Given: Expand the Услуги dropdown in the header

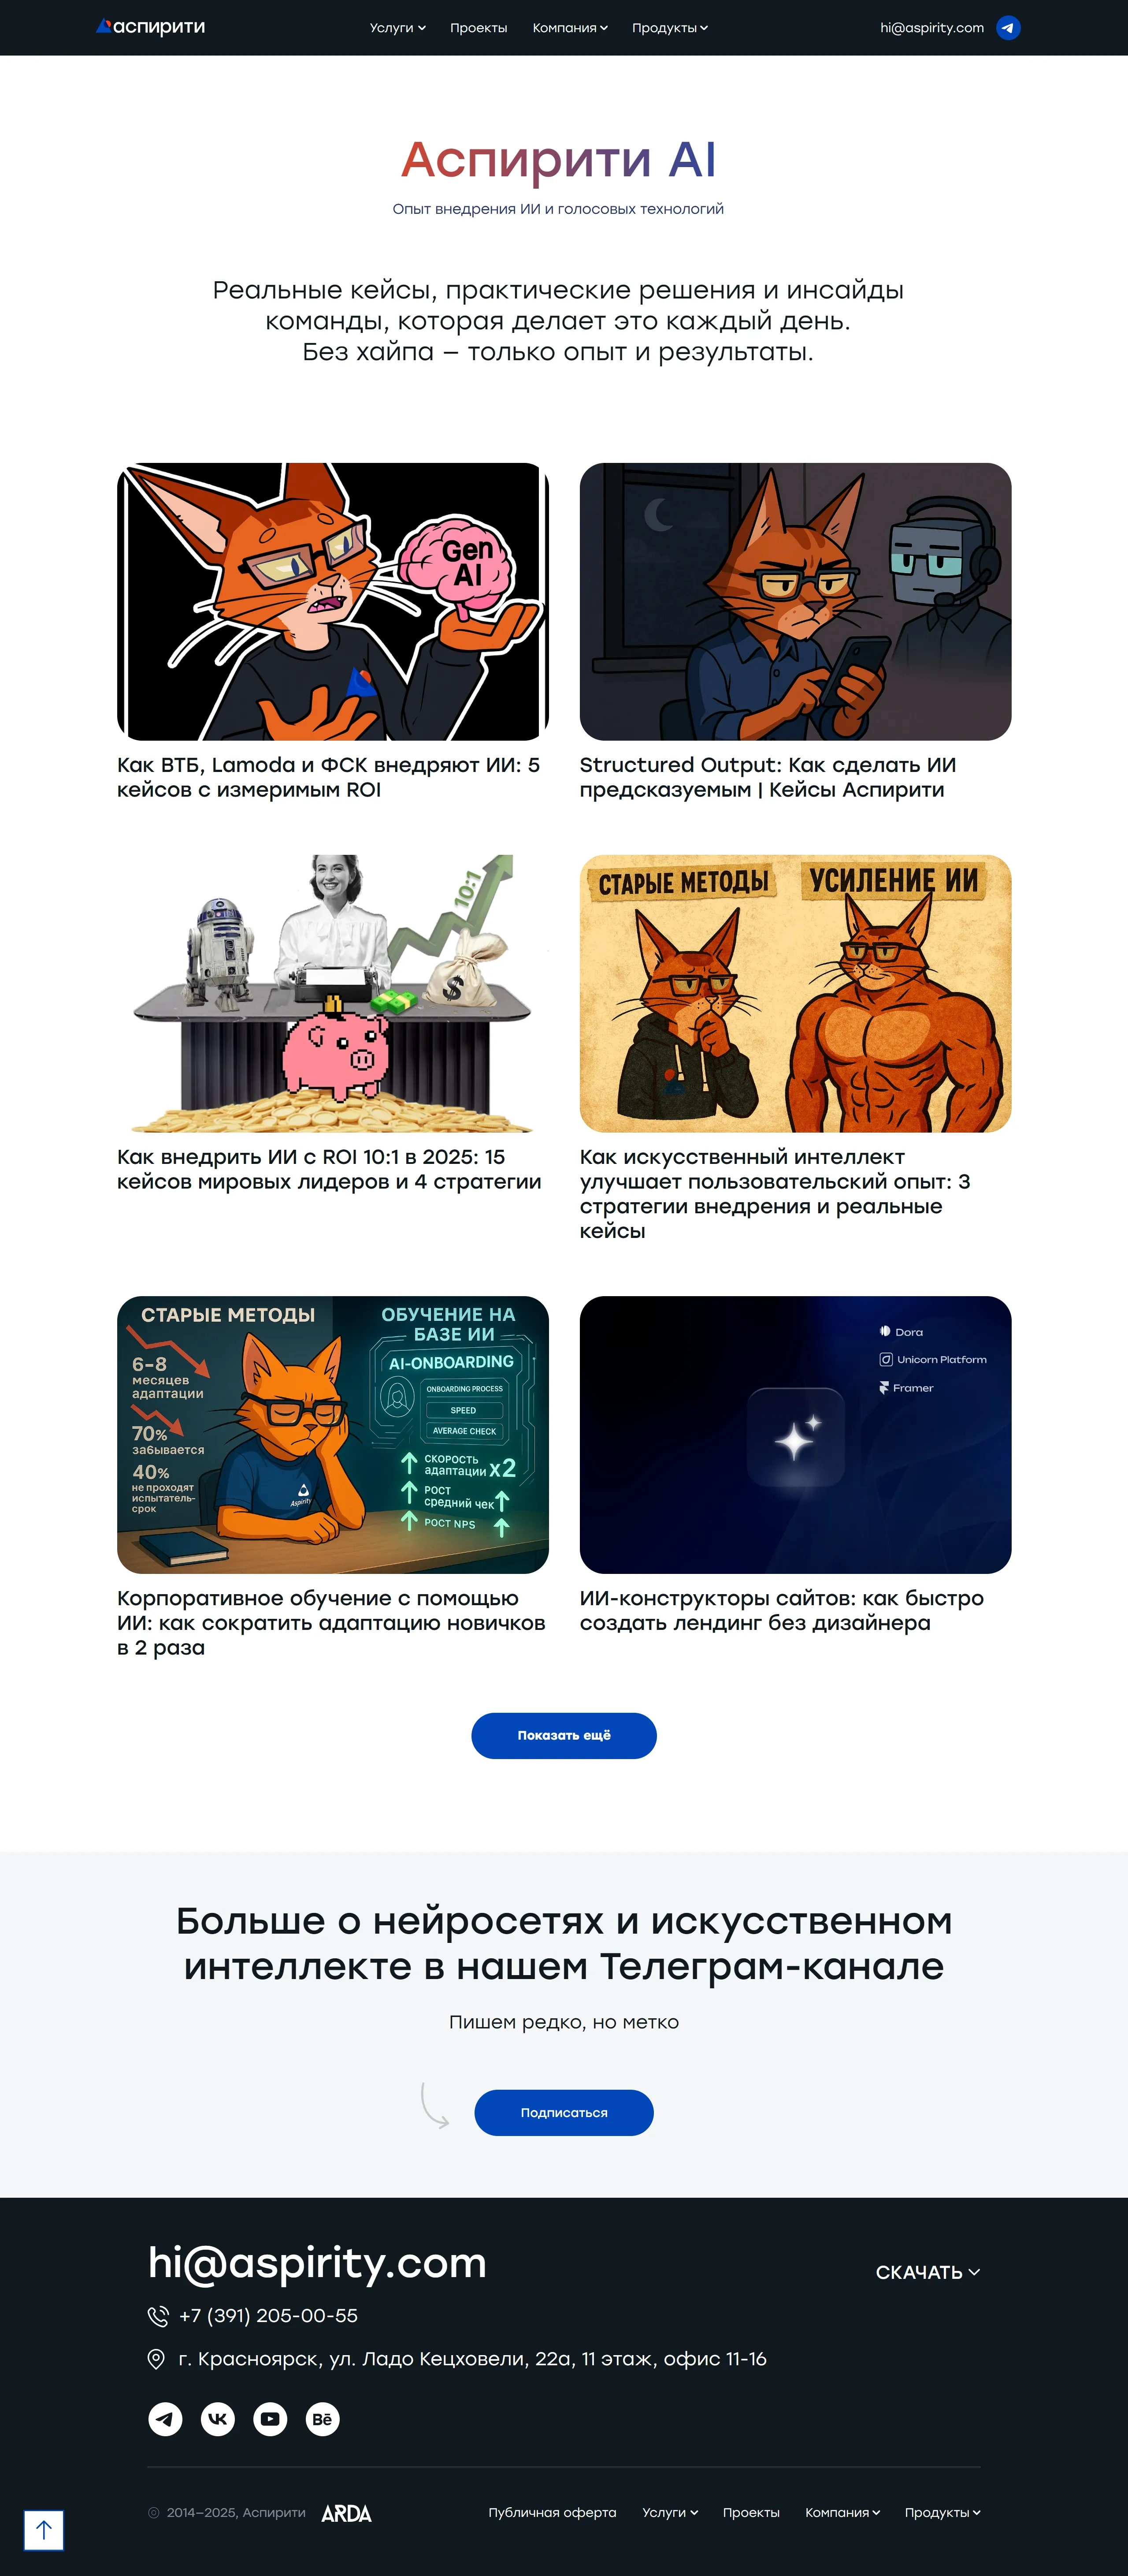Looking at the screenshot, I should click(397, 28).
